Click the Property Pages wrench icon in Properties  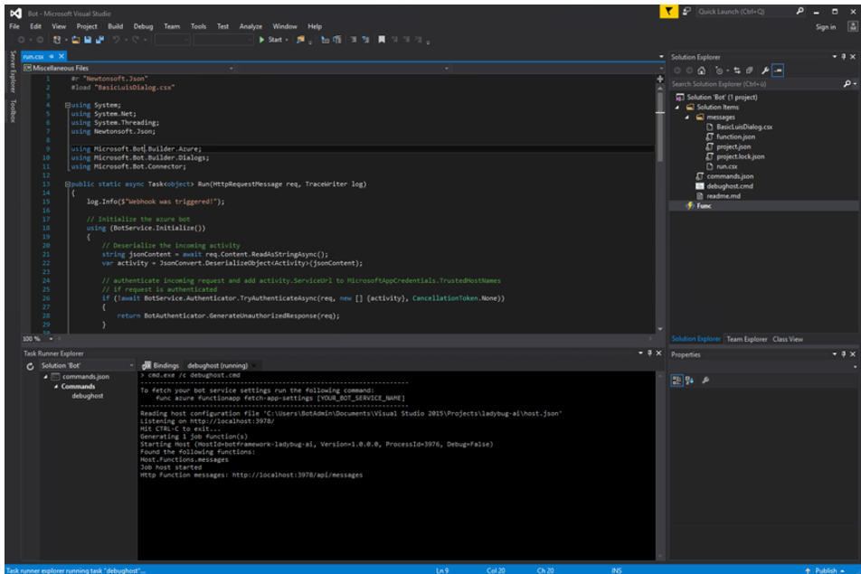coord(705,381)
